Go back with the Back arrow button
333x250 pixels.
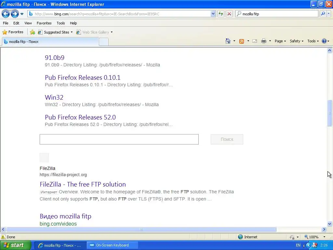pos(6,14)
